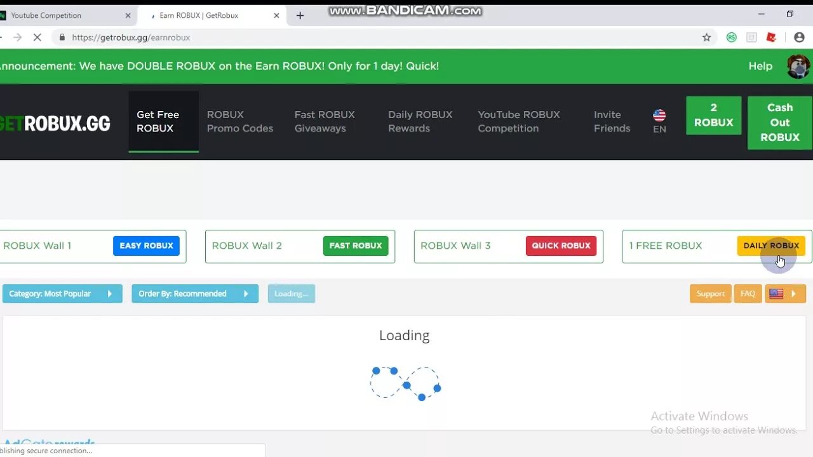Expand the offer wall country flag dropdown

click(x=785, y=293)
